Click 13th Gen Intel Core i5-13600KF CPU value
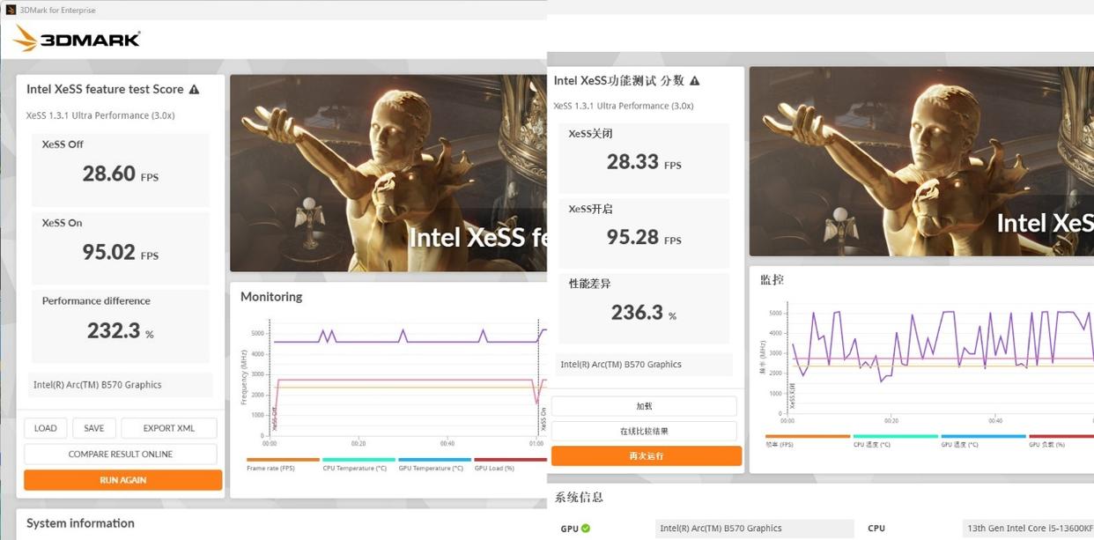This screenshot has width=1094, height=540. tap(1030, 529)
